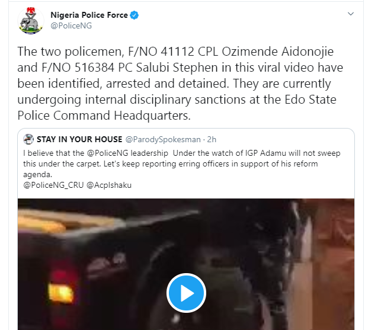Click the Nigeria Police Force profile avatar
This screenshot has height=330, width=365.
tap(30, 21)
